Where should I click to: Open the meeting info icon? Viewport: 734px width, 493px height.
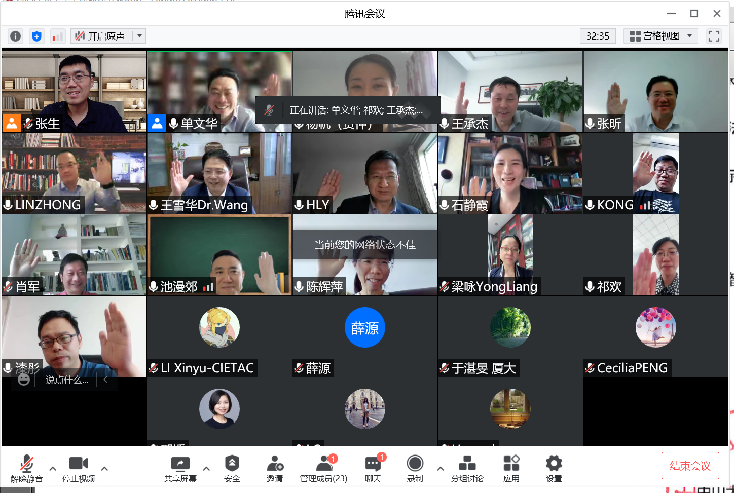16,36
